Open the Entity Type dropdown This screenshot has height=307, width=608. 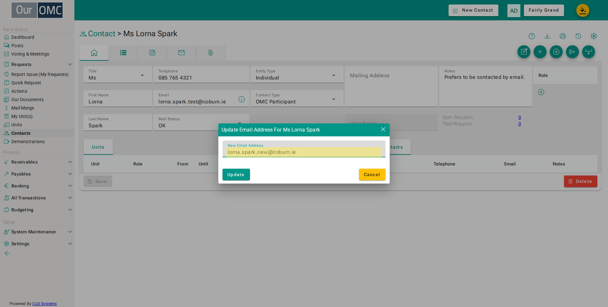(297, 75)
